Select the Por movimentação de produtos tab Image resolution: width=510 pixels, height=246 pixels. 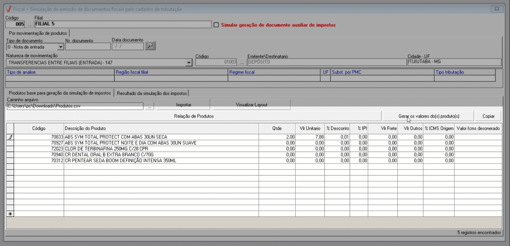tap(38, 33)
